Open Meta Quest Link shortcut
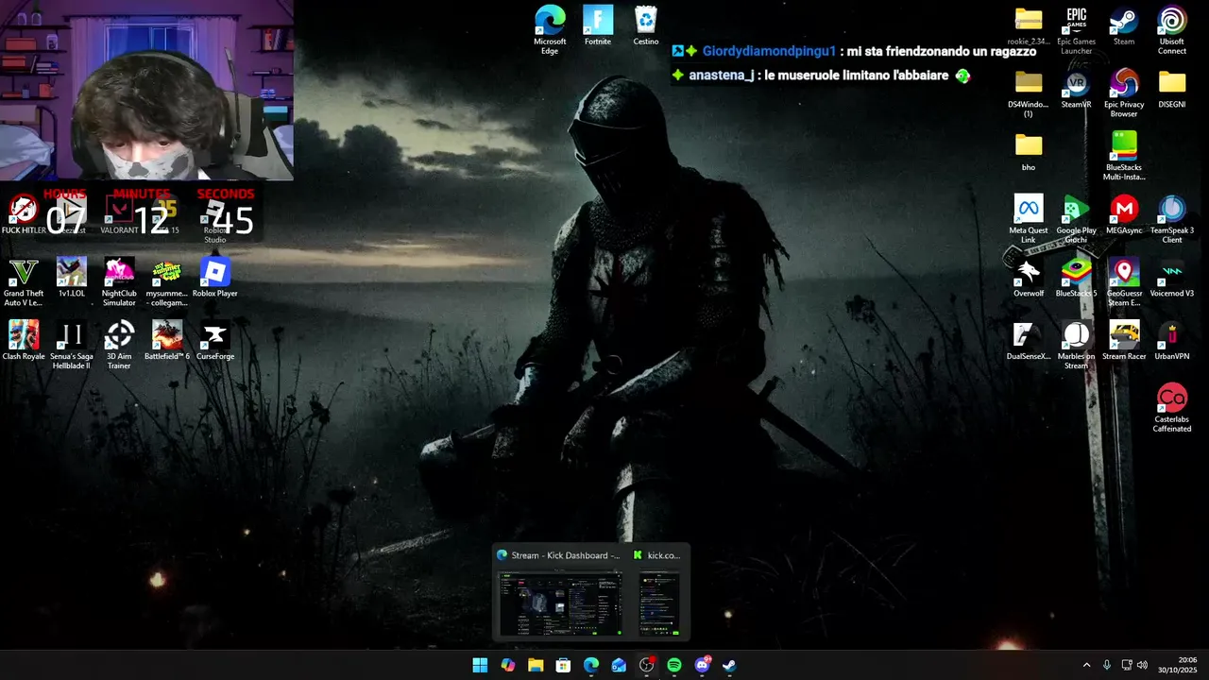Image resolution: width=1209 pixels, height=680 pixels. coord(1029,218)
